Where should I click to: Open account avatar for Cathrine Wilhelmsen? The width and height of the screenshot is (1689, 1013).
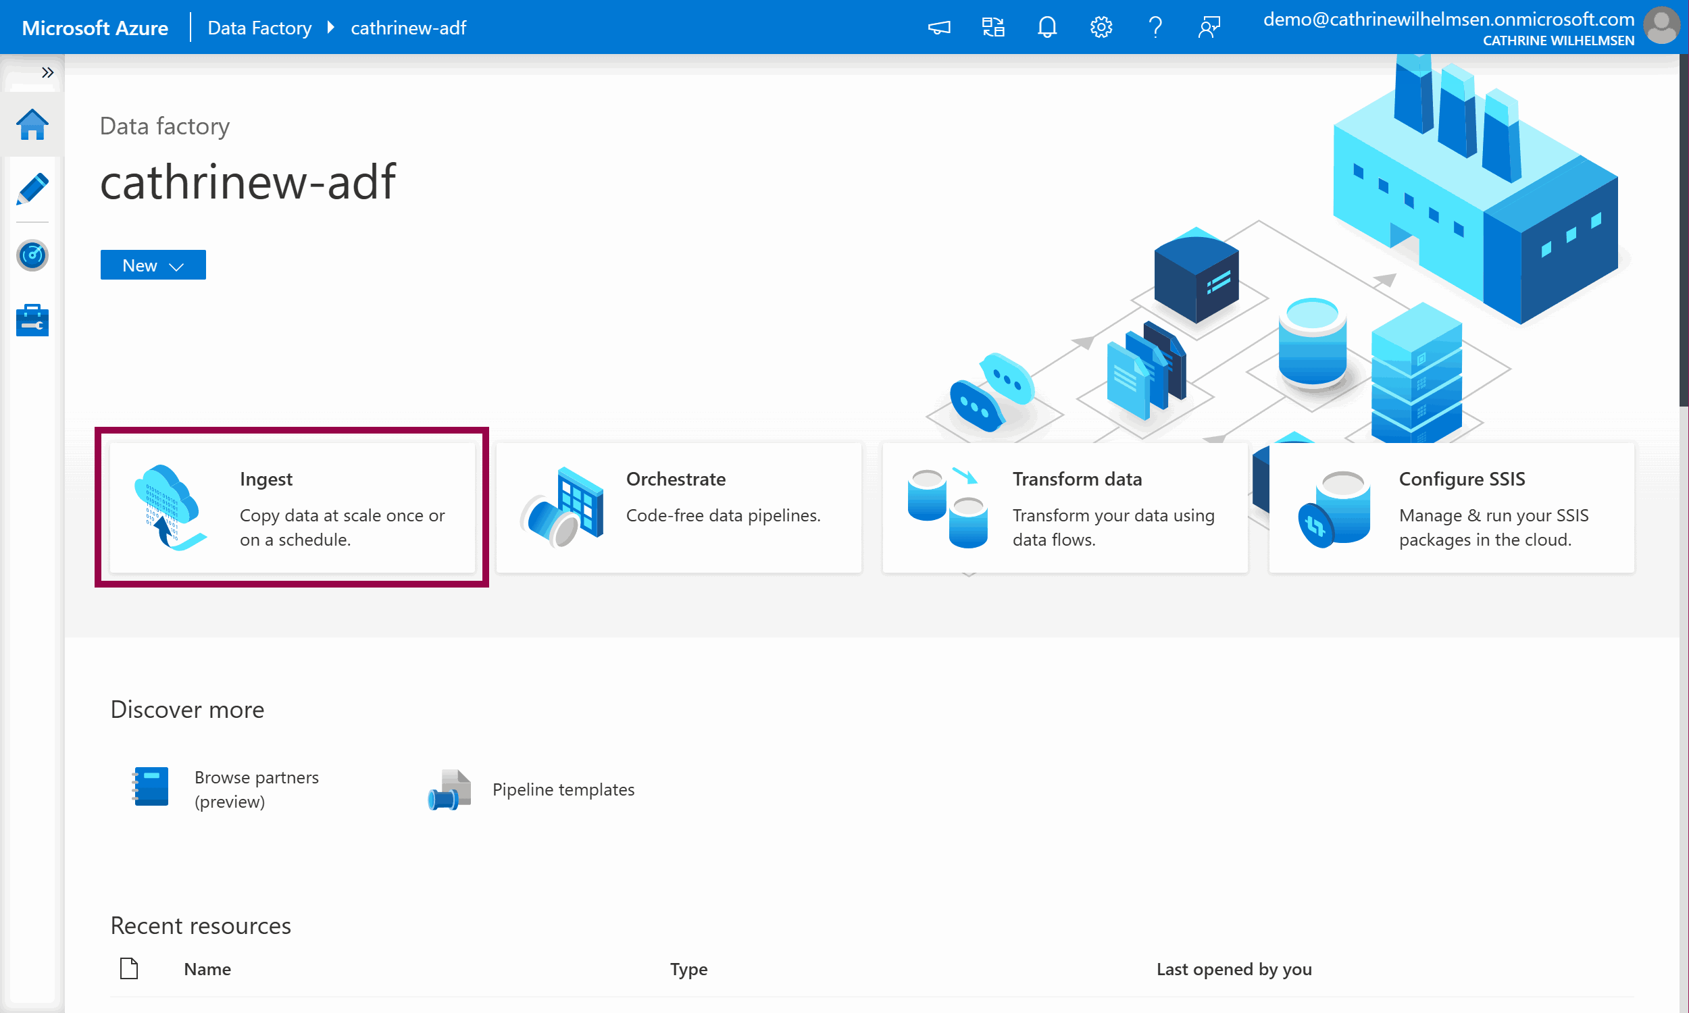point(1662,26)
